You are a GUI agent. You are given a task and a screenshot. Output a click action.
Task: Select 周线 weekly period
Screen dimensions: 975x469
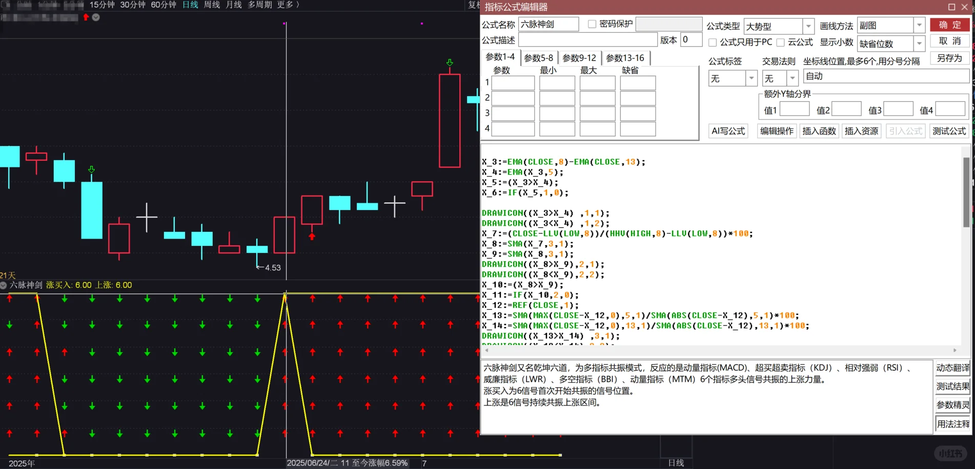[x=212, y=5]
